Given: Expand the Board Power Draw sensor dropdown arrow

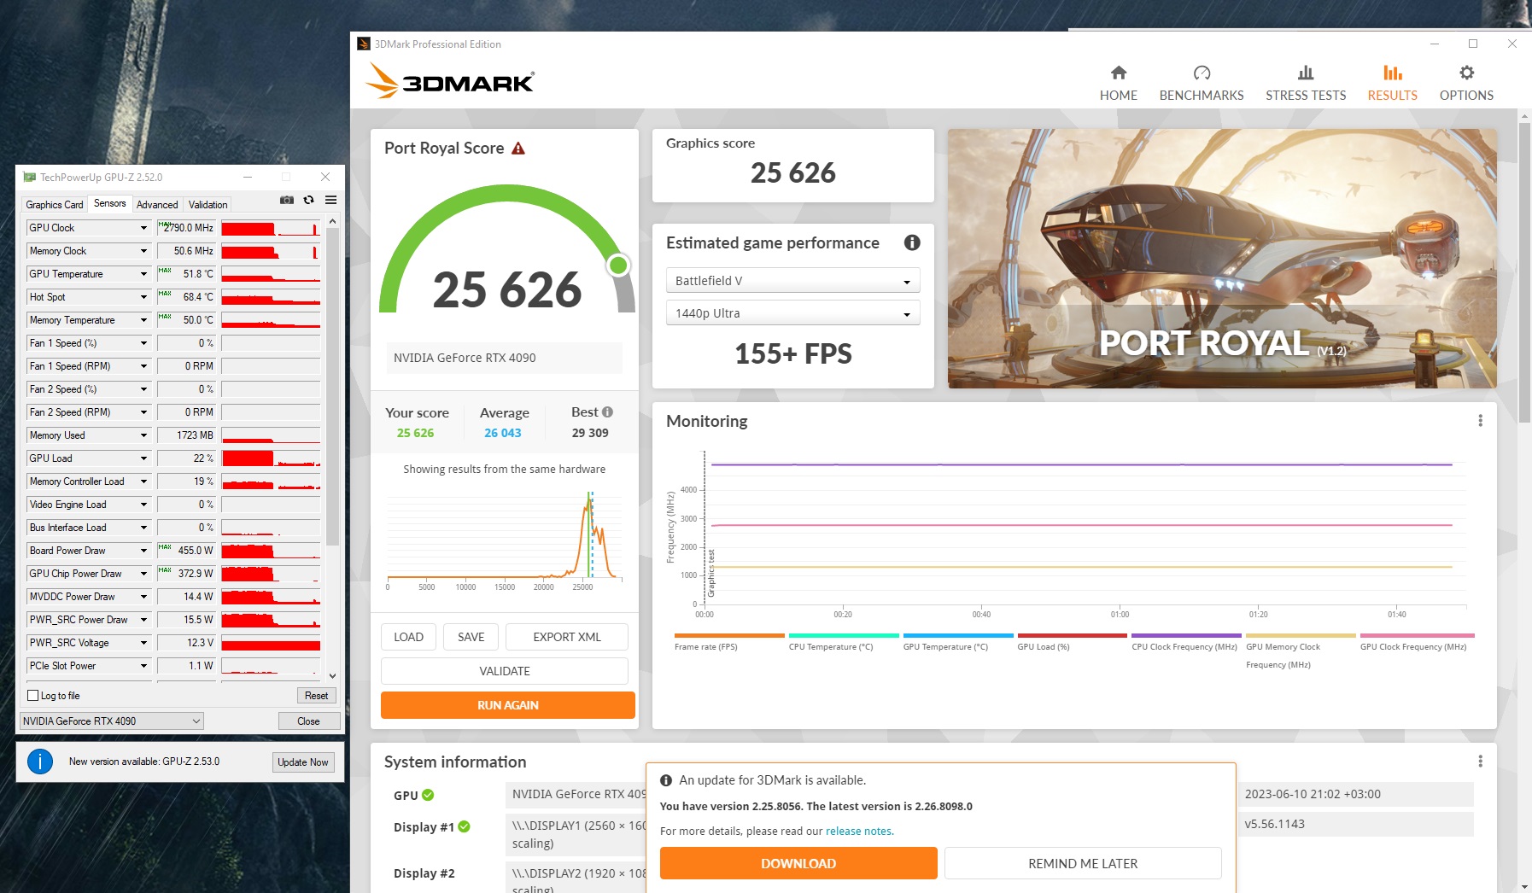Looking at the screenshot, I should click(x=143, y=551).
